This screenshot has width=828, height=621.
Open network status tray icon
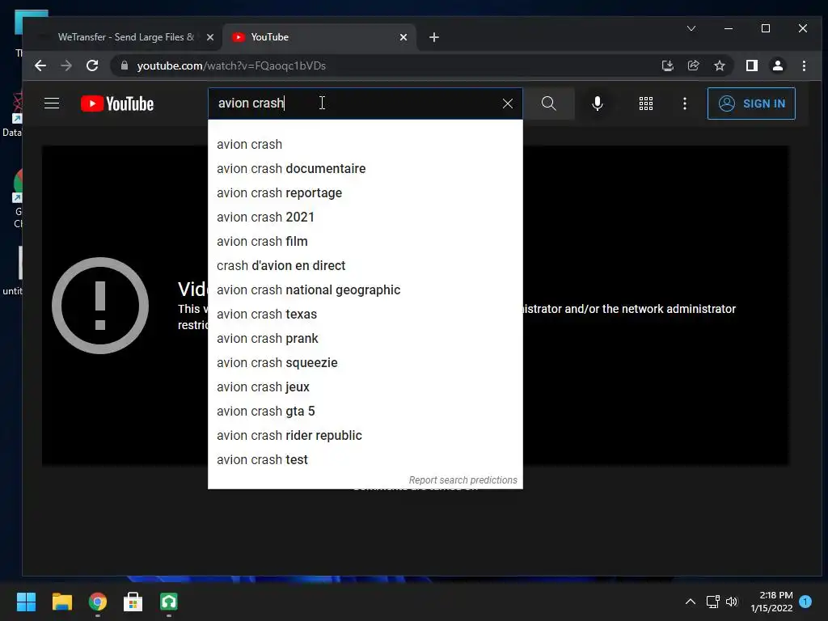pos(713,602)
